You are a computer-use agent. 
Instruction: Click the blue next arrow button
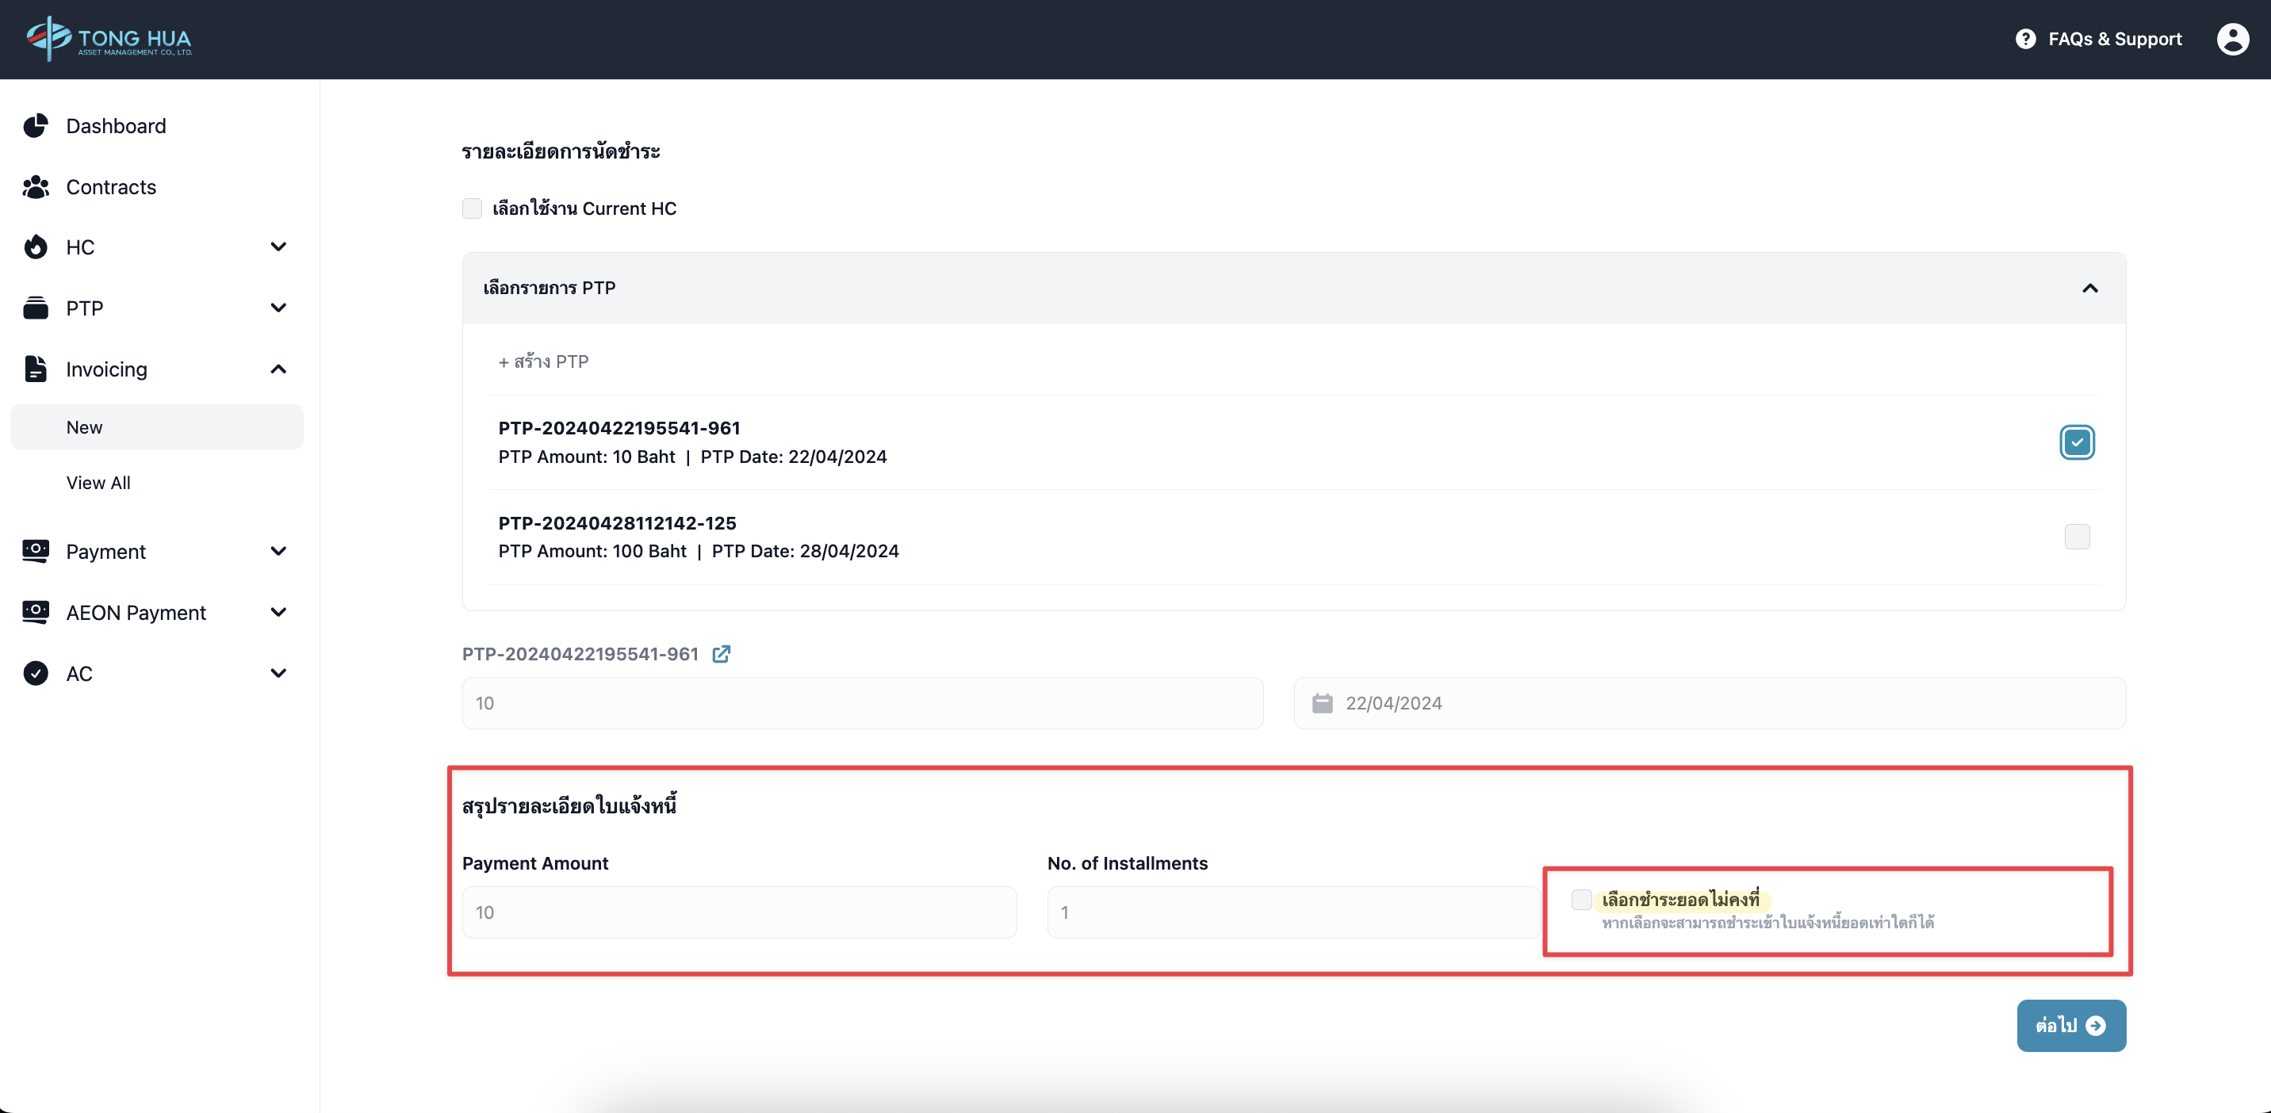(x=2070, y=1026)
